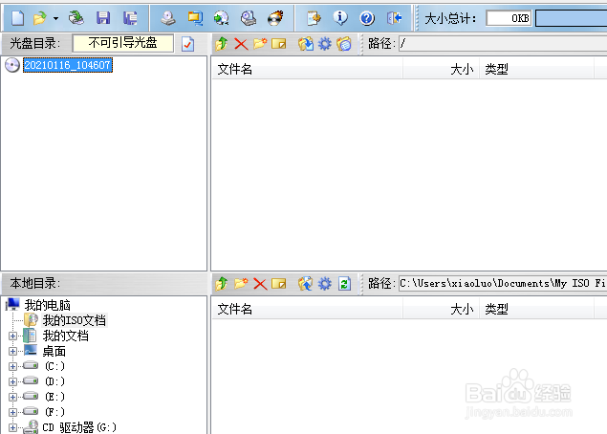Select 我的电脑 in local tree
The width and height of the screenshot is (607, 434).
pyautogui.click(x=47, y=305)
